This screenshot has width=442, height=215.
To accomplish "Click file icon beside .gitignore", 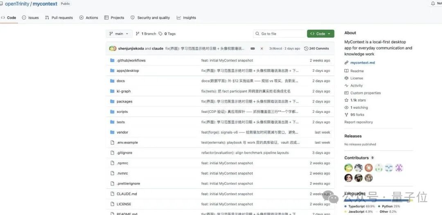I will (113, 153).
